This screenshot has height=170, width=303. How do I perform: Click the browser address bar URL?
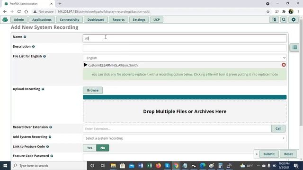point(103,11)
